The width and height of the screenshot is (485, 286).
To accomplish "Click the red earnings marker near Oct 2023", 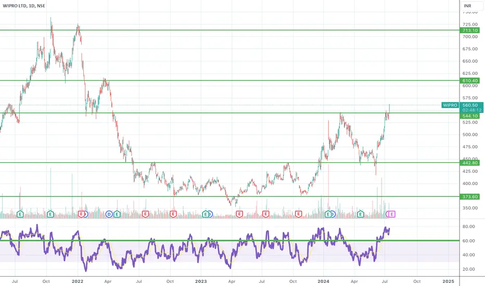I will [298, 214].
